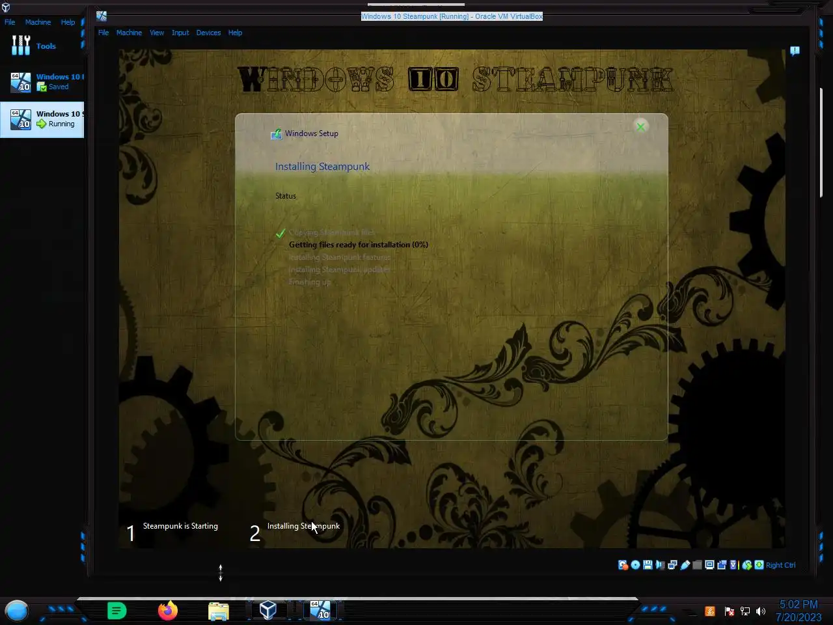833x625 pixels.
Task: Click the 'Installing Steampunk' heading
Action: pos(322,167)
